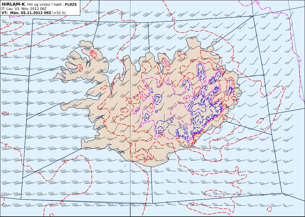Click the HIRLAM-K model title text
The image size is (305, 217).
(13, 4)
